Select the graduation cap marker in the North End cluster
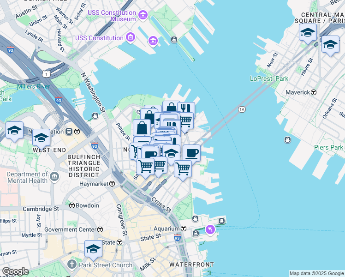 [172, 153]
